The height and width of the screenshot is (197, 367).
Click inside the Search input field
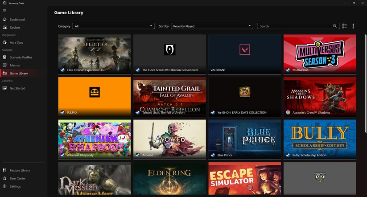click(x=294, y=26)
